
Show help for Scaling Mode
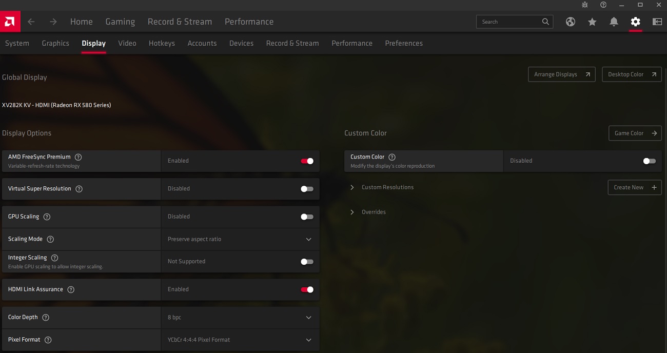pos(50,239)
